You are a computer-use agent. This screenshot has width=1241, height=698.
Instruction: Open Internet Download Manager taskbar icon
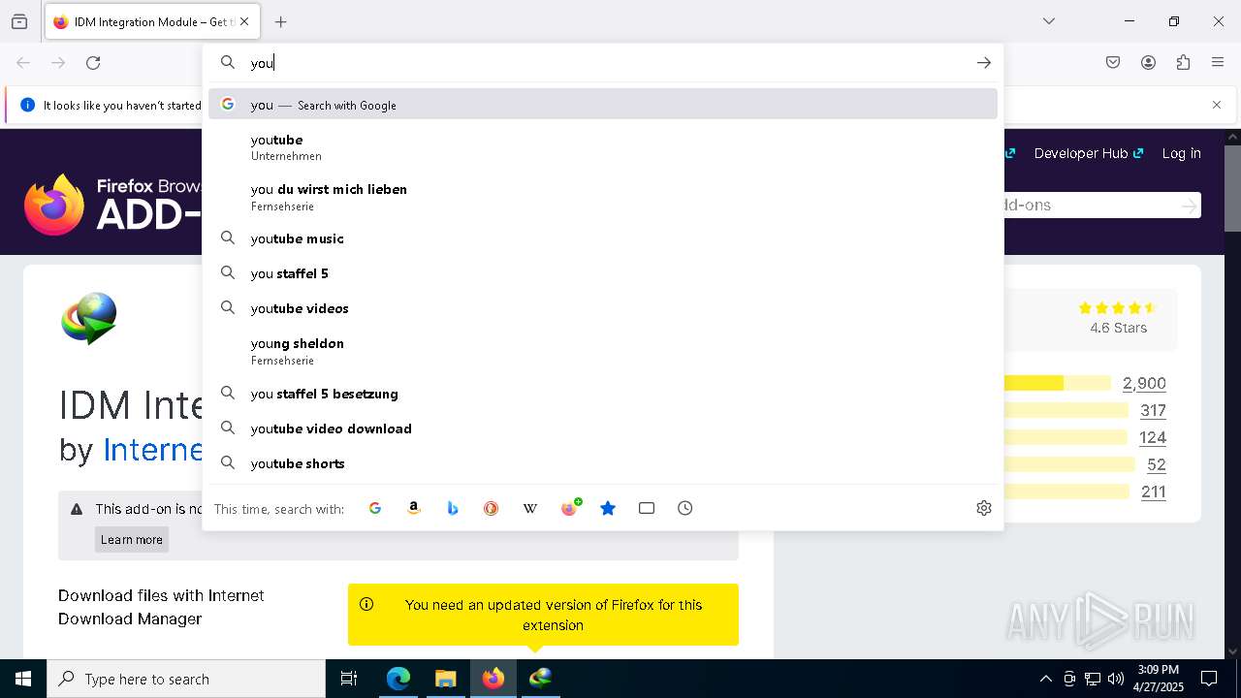coord(540,679)
